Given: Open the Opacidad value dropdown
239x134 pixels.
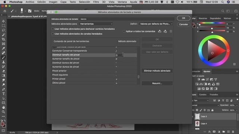Looking at the screenshot, I should 237,105.
